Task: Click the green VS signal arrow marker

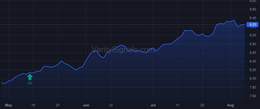Action: 30,77
